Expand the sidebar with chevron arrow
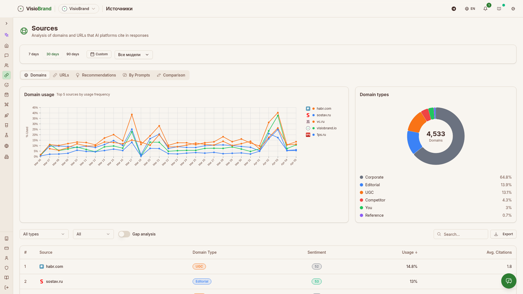The width and height of the screenshot is (523, 294). click(7, 23)
